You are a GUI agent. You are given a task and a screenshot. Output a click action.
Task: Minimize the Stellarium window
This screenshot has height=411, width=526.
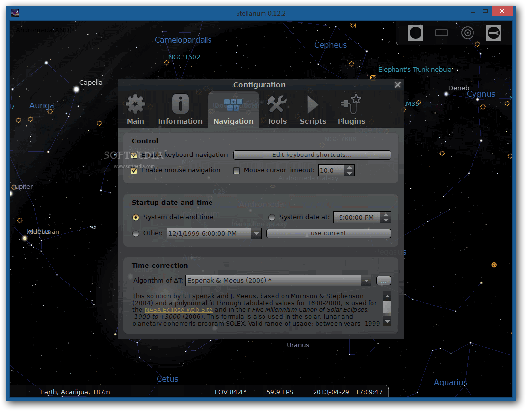[x=473, y=12]
